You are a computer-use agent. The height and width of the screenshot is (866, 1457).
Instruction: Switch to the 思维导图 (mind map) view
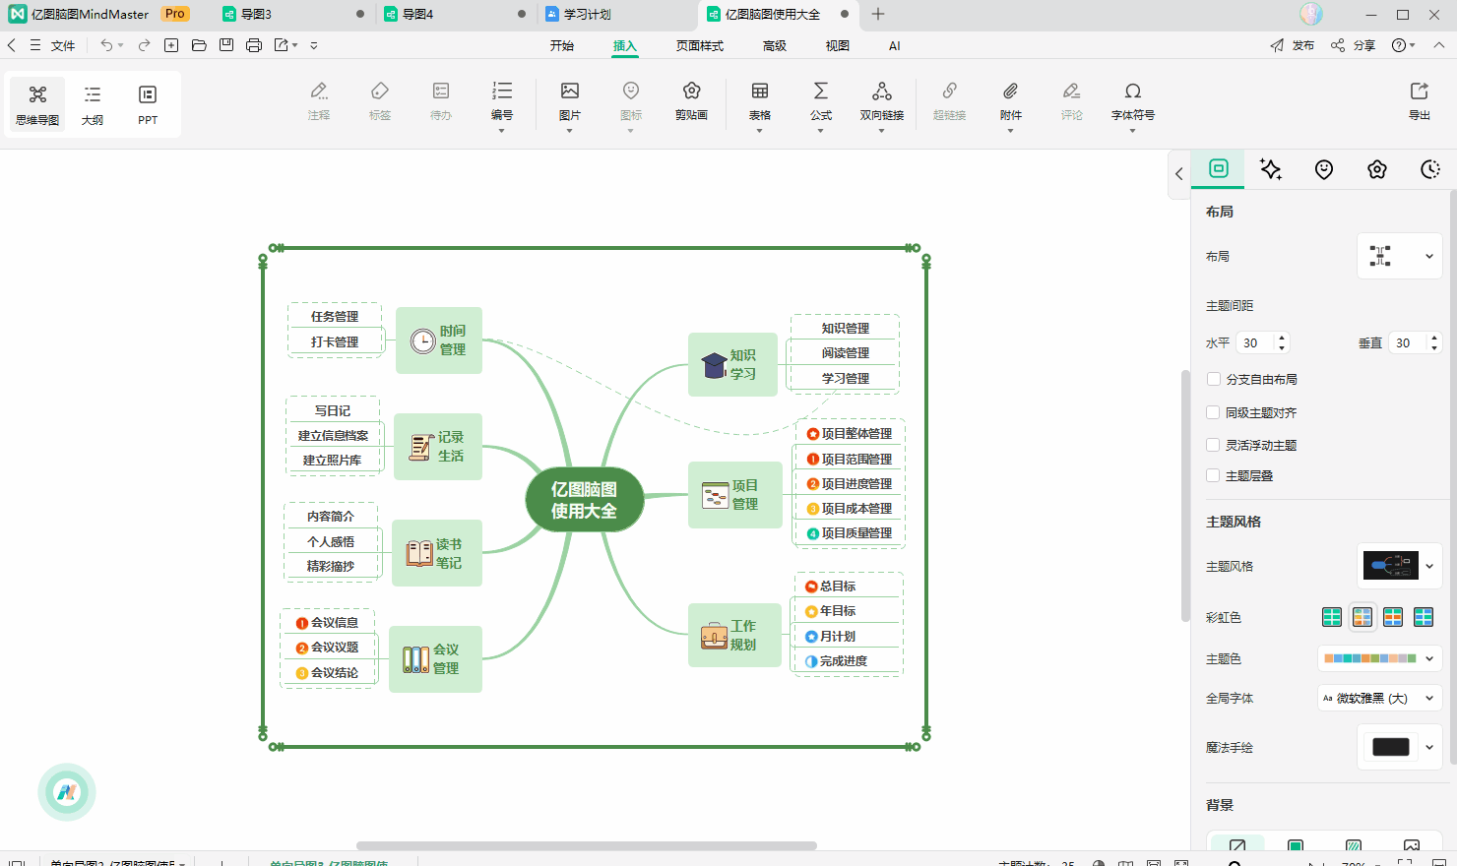[37, 104]
